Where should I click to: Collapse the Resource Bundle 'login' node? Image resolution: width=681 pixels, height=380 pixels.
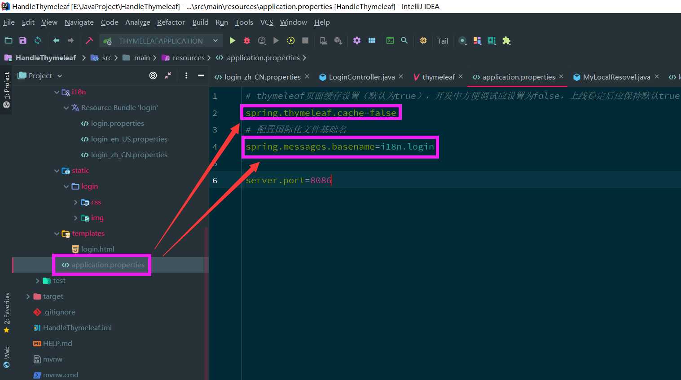66,108
